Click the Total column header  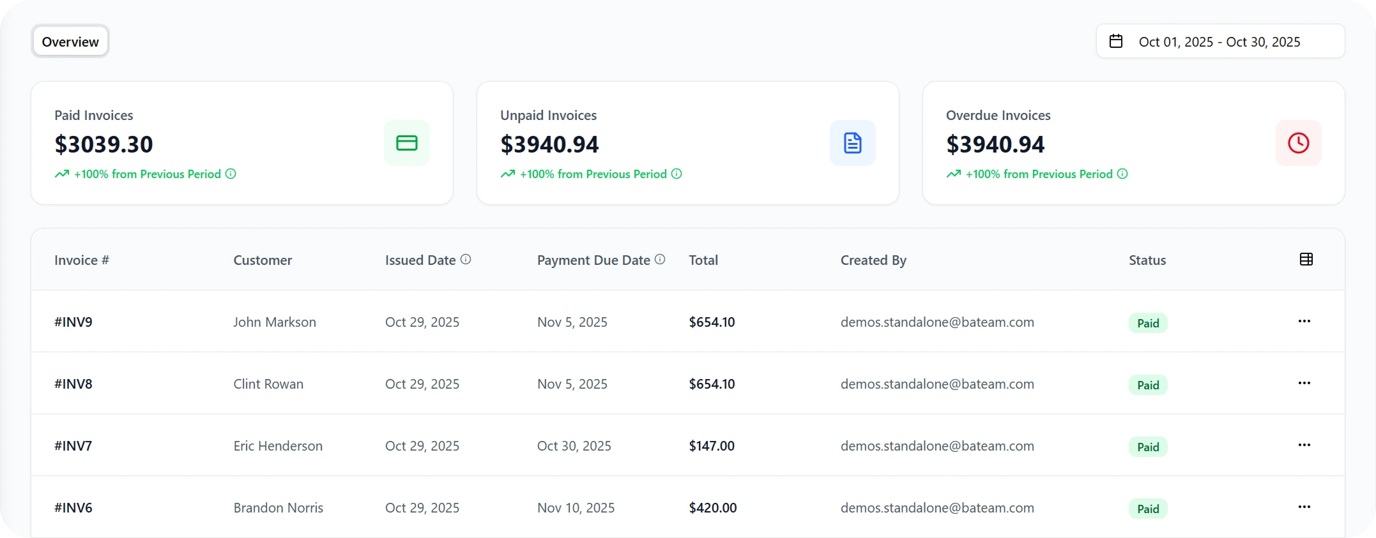pos(703,260)
